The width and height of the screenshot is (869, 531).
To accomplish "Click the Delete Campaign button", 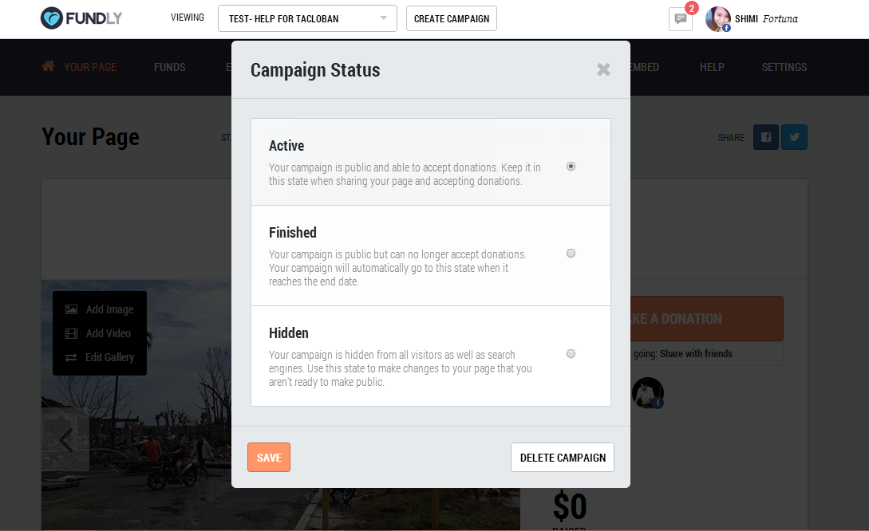I will click(563, 458).
